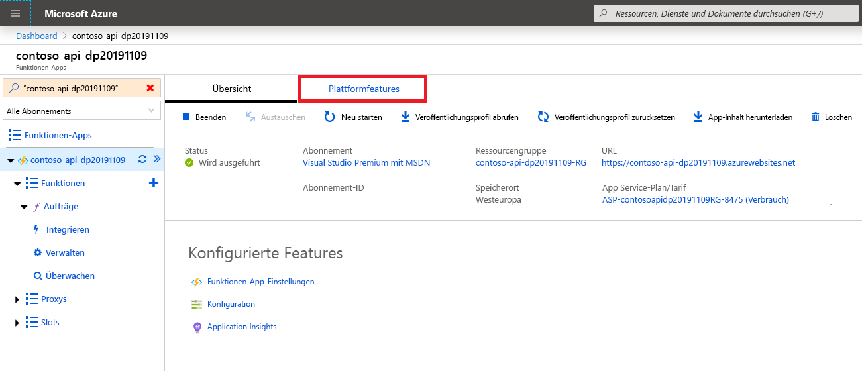Switch to the Übersicht tab
The image size is (862, 371).
pyautogui.click(x=231, y=89)
